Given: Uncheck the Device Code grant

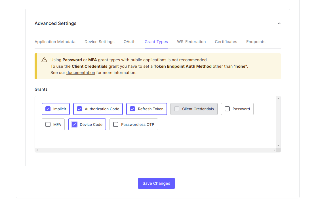Looking at the screenshot, I should pos(74,124).
